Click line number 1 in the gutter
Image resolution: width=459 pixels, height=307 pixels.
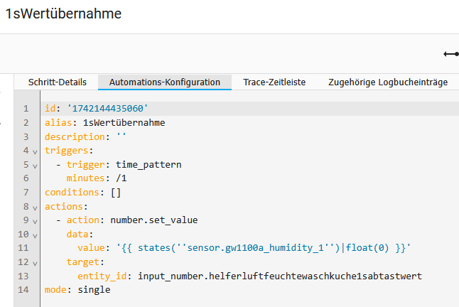click(x=26, y=109)
